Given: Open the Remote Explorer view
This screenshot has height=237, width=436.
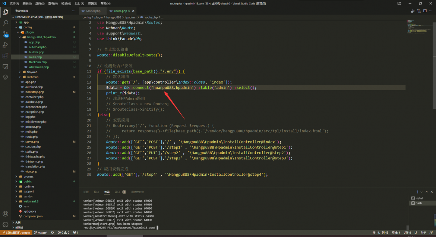Looking at the screenshot, I should [5, 67].
